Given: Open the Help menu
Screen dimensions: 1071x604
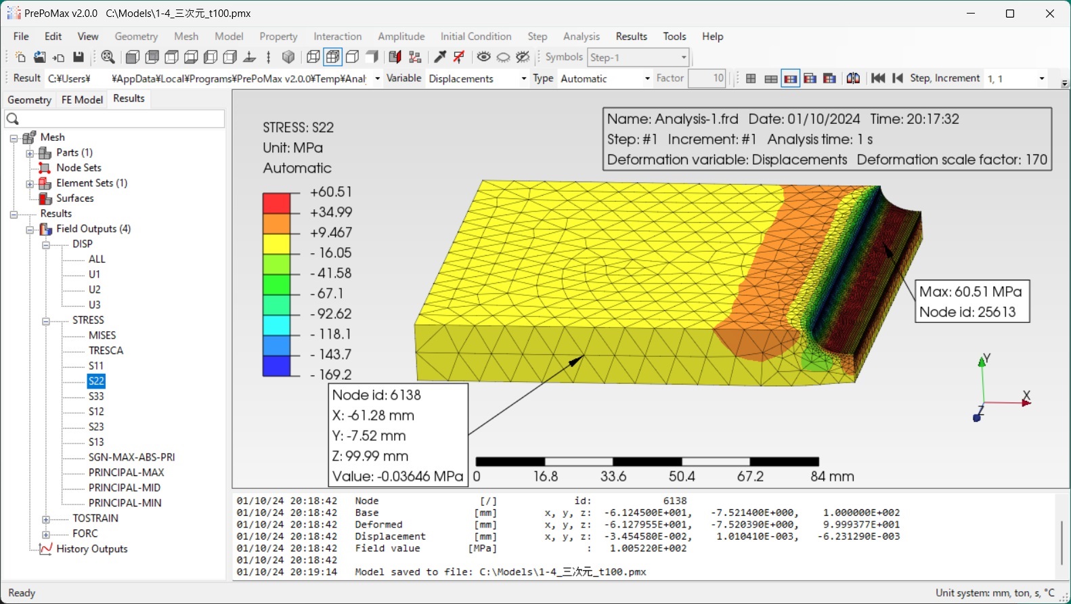Looking at the screenshot, I should 713,37.
